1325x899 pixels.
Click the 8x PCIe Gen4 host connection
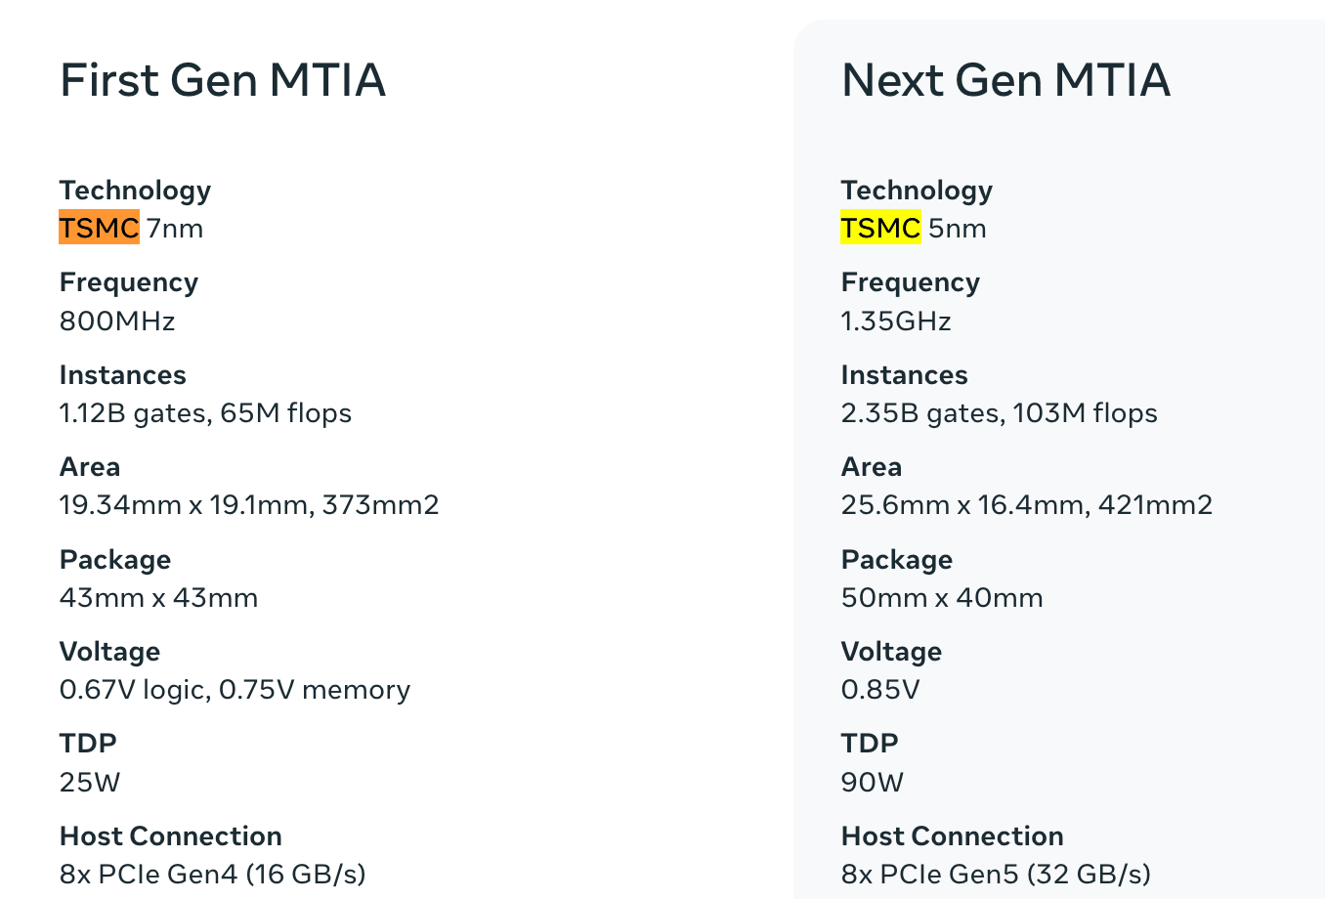(x=212, y=874)
